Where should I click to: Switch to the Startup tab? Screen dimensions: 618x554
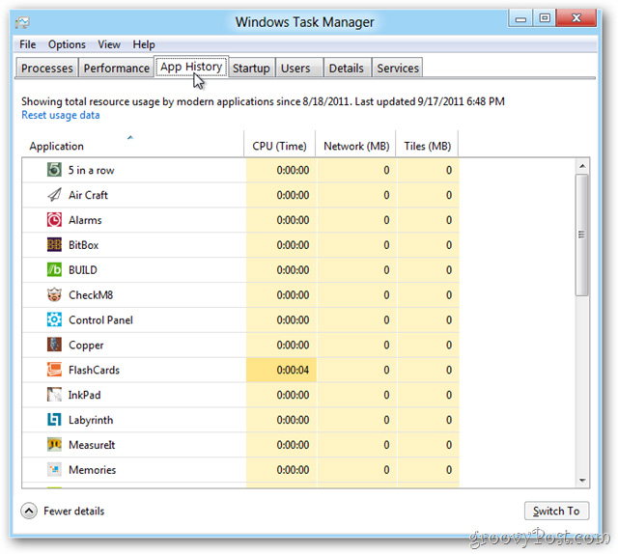tap(251, 69)
